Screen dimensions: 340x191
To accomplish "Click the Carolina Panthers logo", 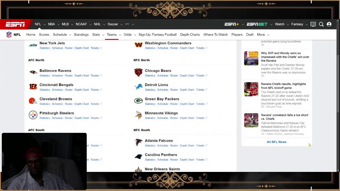I will (x=138, y=157).
